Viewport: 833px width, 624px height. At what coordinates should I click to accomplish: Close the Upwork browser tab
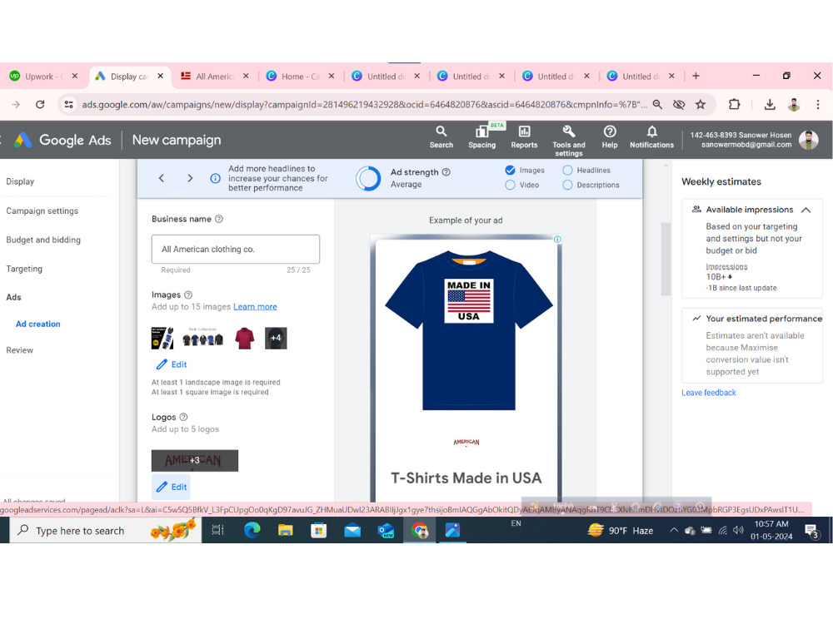coord(75,76)
